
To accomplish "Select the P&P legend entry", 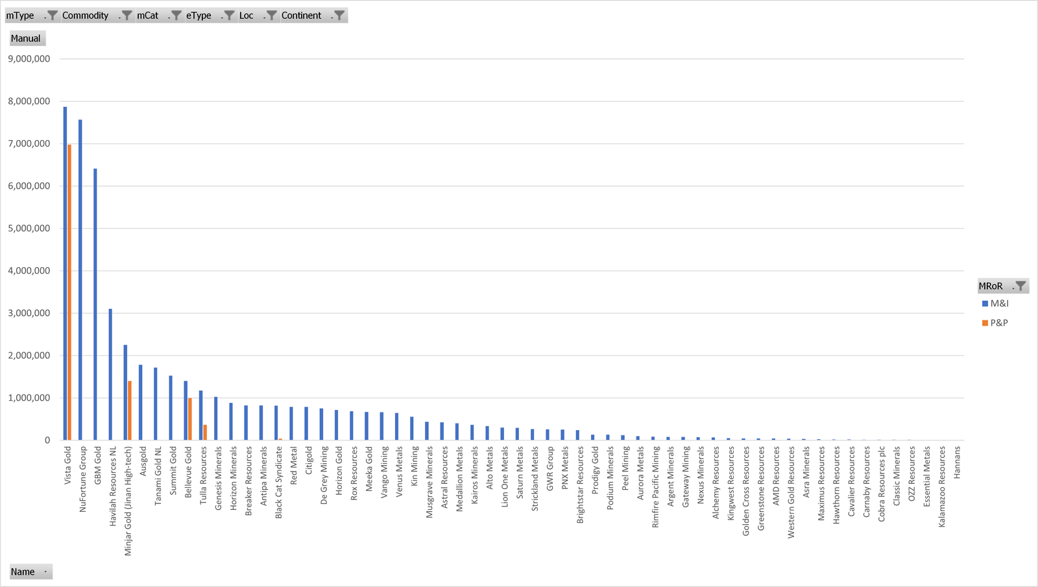I will coord(996,323).
